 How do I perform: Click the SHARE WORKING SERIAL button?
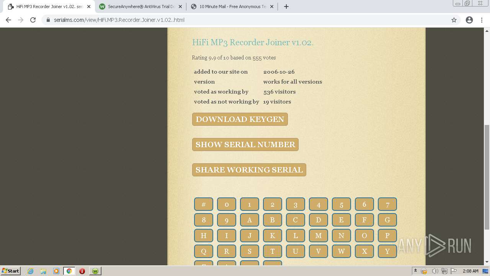coord(249,170)
